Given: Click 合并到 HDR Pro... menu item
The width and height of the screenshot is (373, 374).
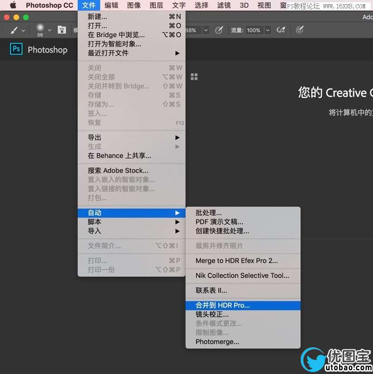Looking at the screenshot, I should click(243, 305).
